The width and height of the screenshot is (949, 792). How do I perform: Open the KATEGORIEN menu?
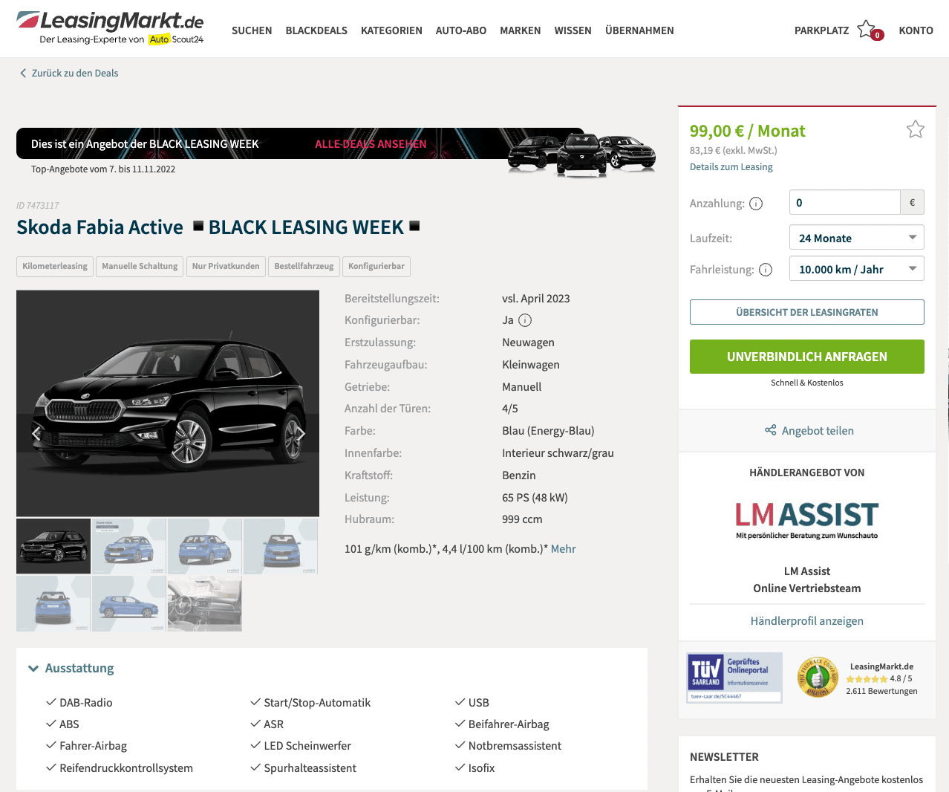click(391, 30)
